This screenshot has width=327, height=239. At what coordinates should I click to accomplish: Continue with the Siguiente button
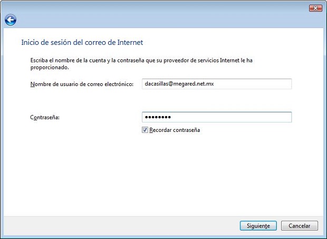pyautogui.click(x=258, y=226)
